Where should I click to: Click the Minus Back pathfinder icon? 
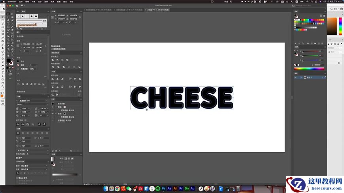79,67
